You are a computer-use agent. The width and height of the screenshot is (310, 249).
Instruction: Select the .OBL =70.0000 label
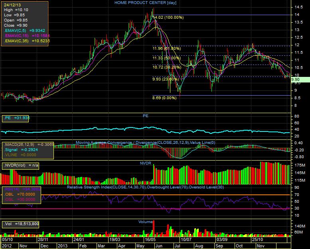pos(20,194)
